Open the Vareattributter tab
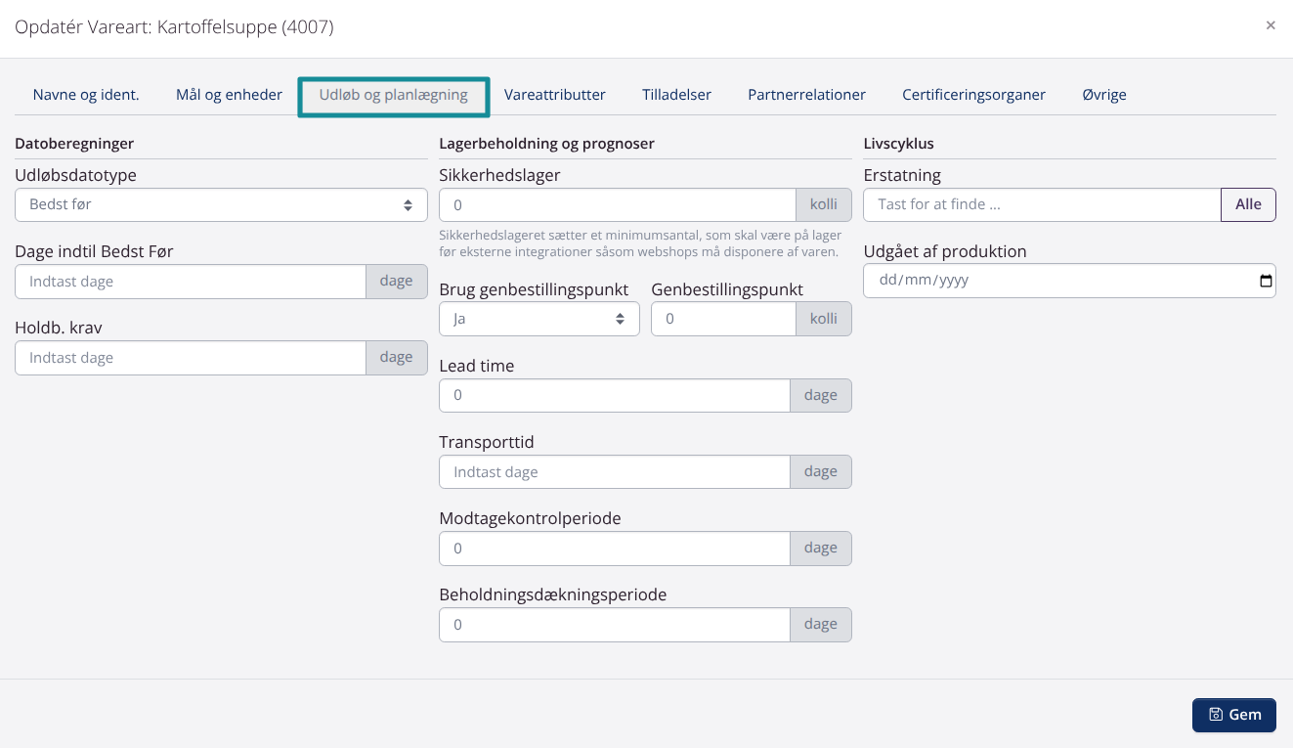The height and width of the screenshot is (748, 1293). point(555,95)
